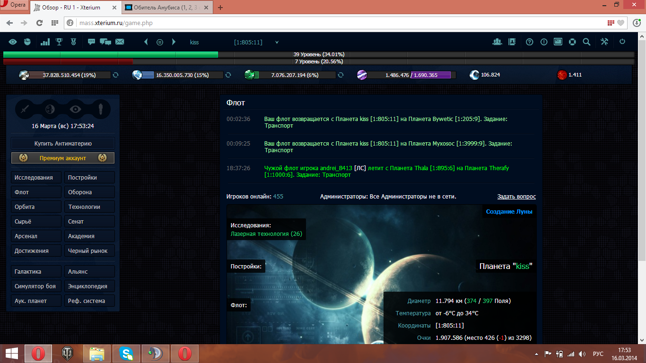Open Орбита menu item
Viewport: 646px width, 363px height.
click(x=36, y=207)
